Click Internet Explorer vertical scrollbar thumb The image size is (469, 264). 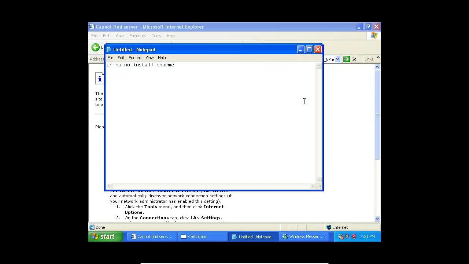377,115
